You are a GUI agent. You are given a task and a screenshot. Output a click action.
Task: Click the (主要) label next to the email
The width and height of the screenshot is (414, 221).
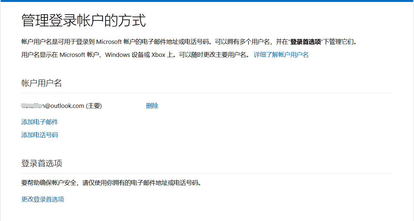coord(94,106)
